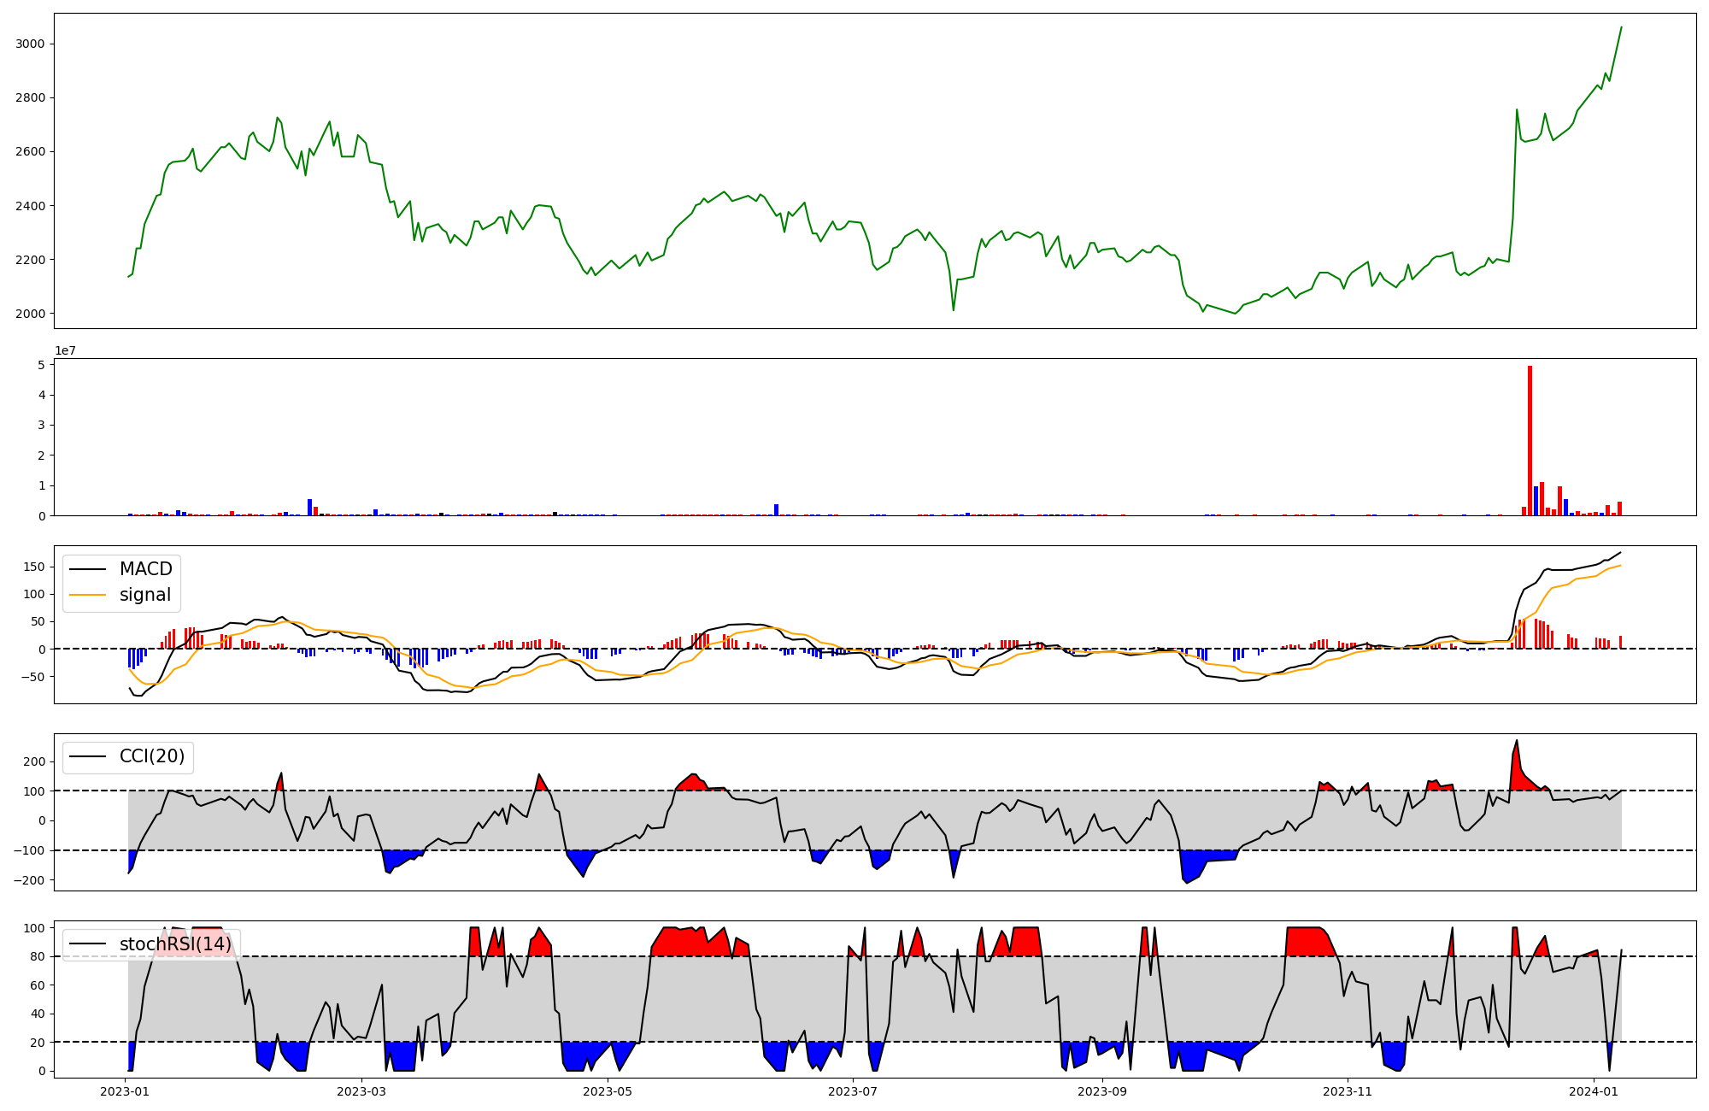Image resolution: width=1709 pixels, height=1111 pixels.
Task: Click the 150 label on MACD axis
Action: (33, 567)
